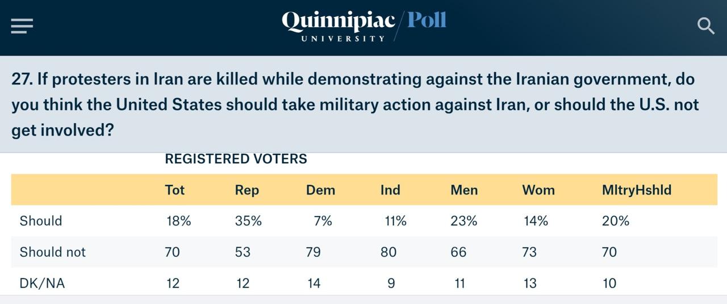Open the hamburger navigation menu
This screenshot has height=304, width=727.
tap(22, 26)
